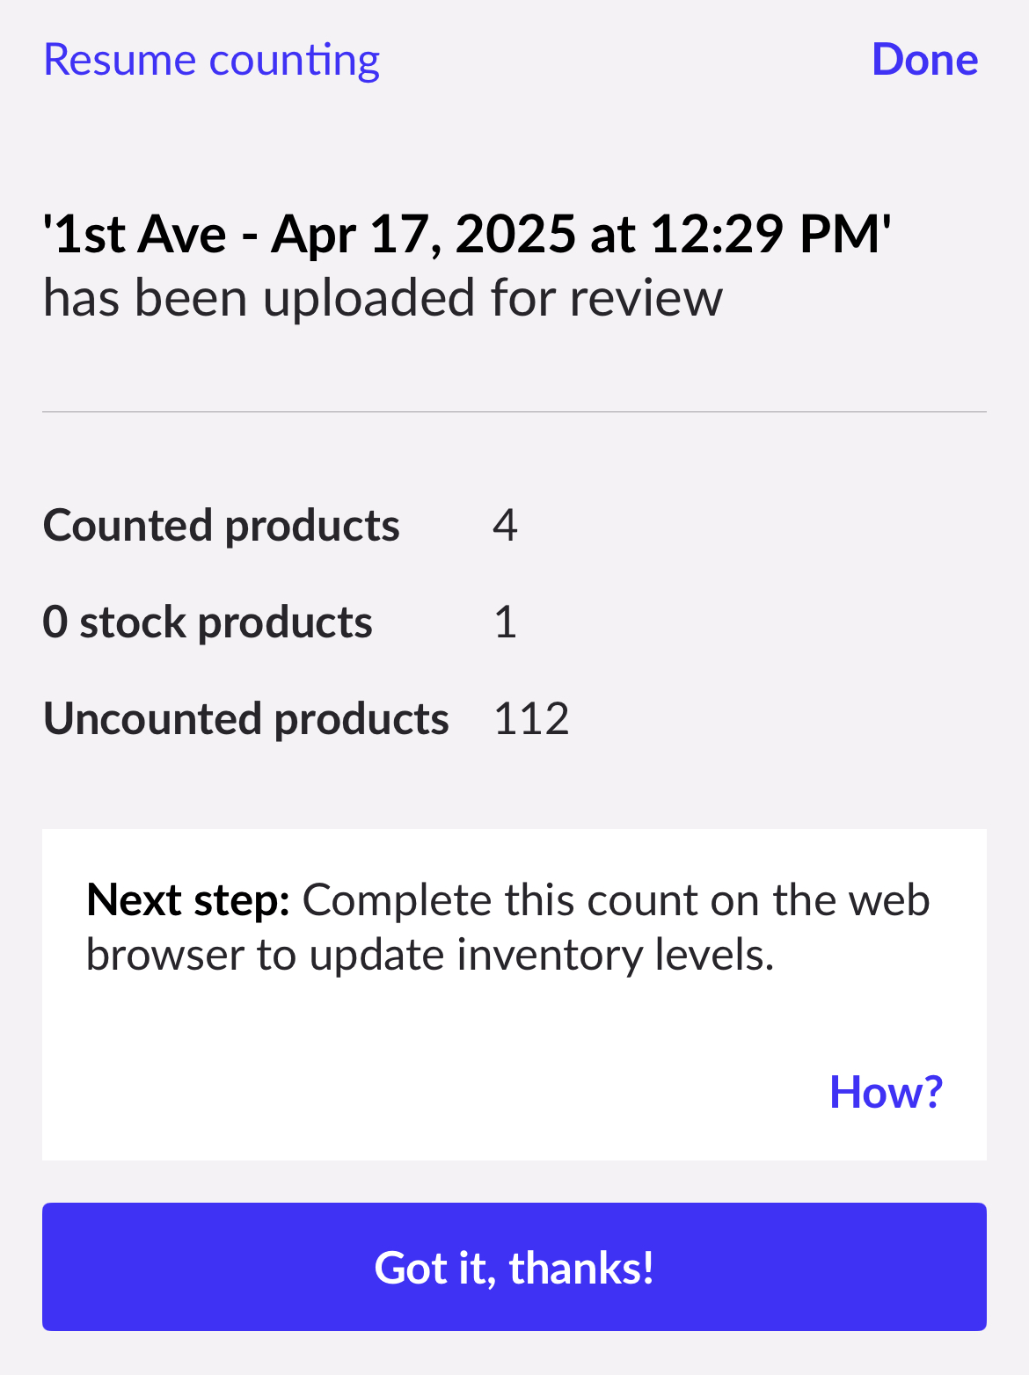Image resolution: width=1029 pixels, height=1375 pixels.
Task: Click 'has been uploaded for review' subtitle
Action: (x=383, y=298)
